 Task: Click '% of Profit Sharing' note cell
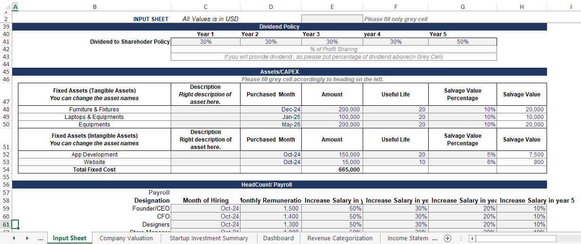click(333, 49)
